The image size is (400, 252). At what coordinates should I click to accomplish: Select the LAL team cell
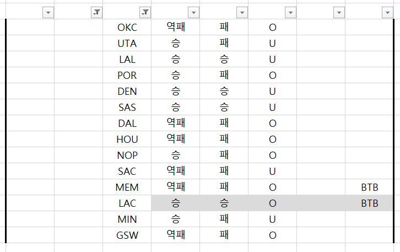[x=127, y=59]
